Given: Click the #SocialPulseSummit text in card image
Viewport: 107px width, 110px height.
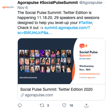Looking at the screenshot, I should (28, 78).
